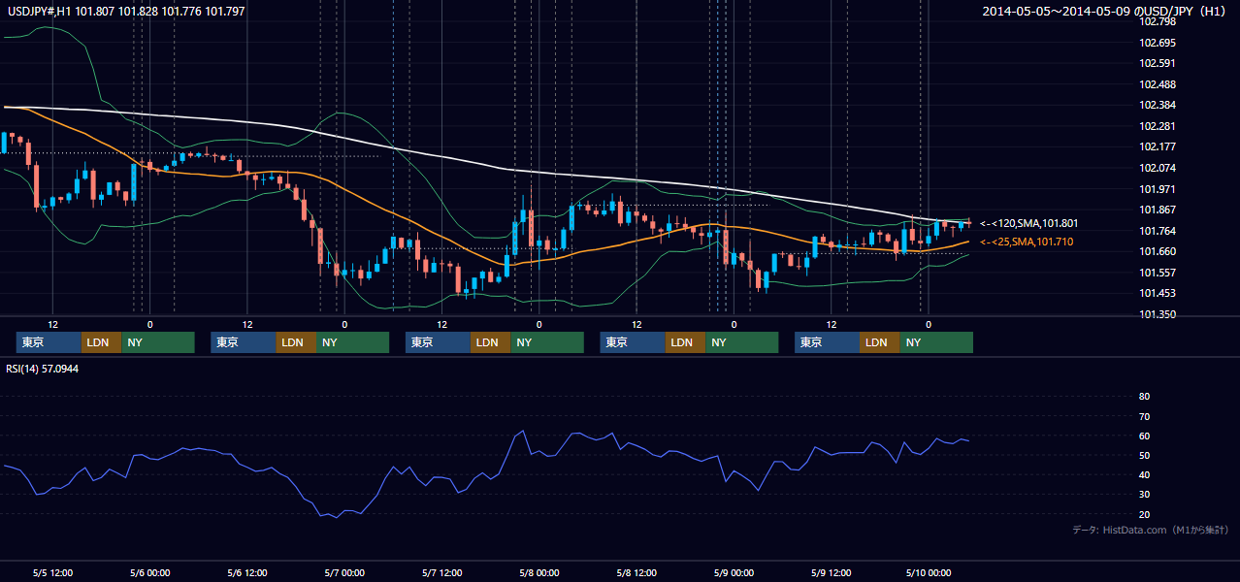Image resolution: width=1240 pixels, height=582 pixels.
Task: Click the 25 SMA label reading 101.710
Action: 1028,242
